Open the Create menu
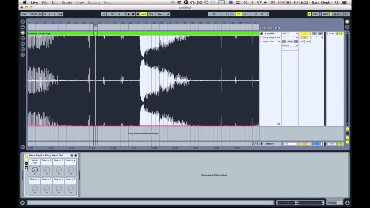Image resolution: width=370 pixels, height=208 pixels. point(67,3)
